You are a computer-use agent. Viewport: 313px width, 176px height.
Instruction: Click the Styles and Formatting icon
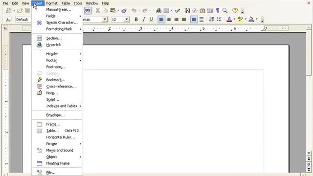[x=8, y=20]
